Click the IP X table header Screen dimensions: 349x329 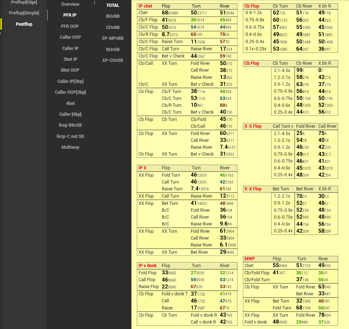click(x=143, y=168)
